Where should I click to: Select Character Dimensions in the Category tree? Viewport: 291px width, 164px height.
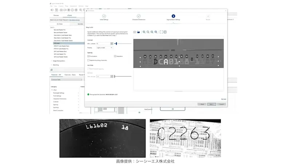click(60, 99)
